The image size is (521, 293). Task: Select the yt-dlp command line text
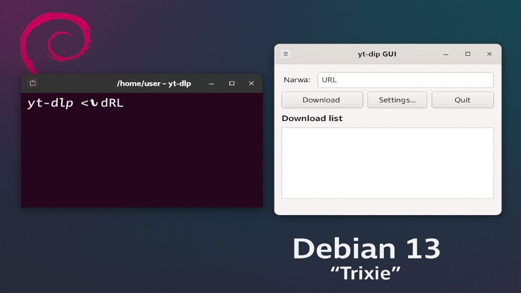pyautogui.click(x=75, y=103)
